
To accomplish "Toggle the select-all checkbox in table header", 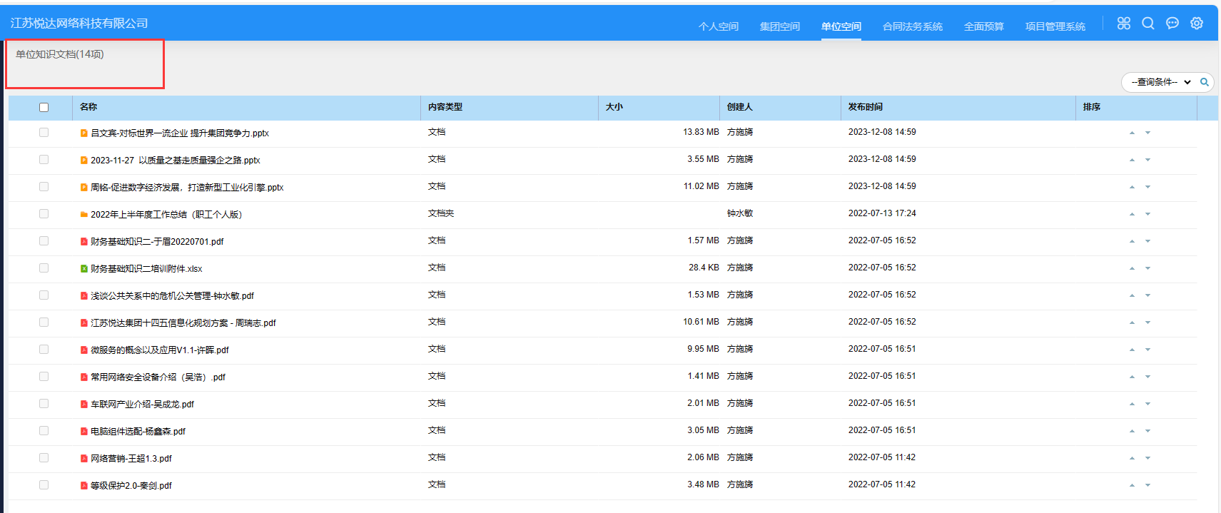I will [44, 107].
